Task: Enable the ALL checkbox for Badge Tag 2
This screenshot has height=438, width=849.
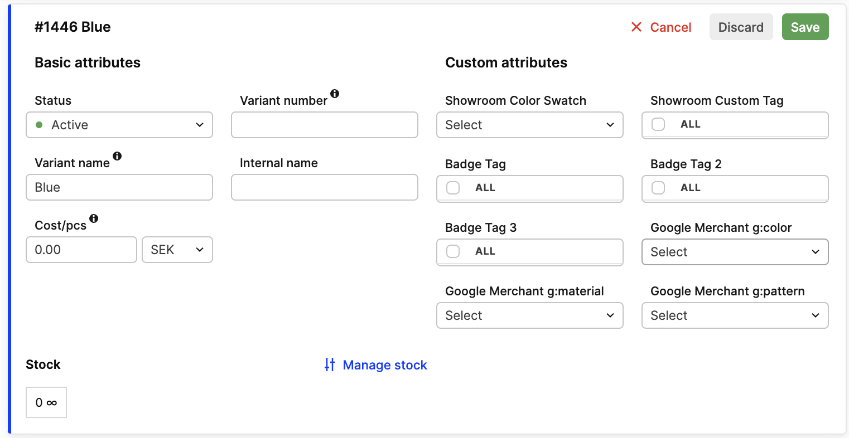Action: point(658,188)
